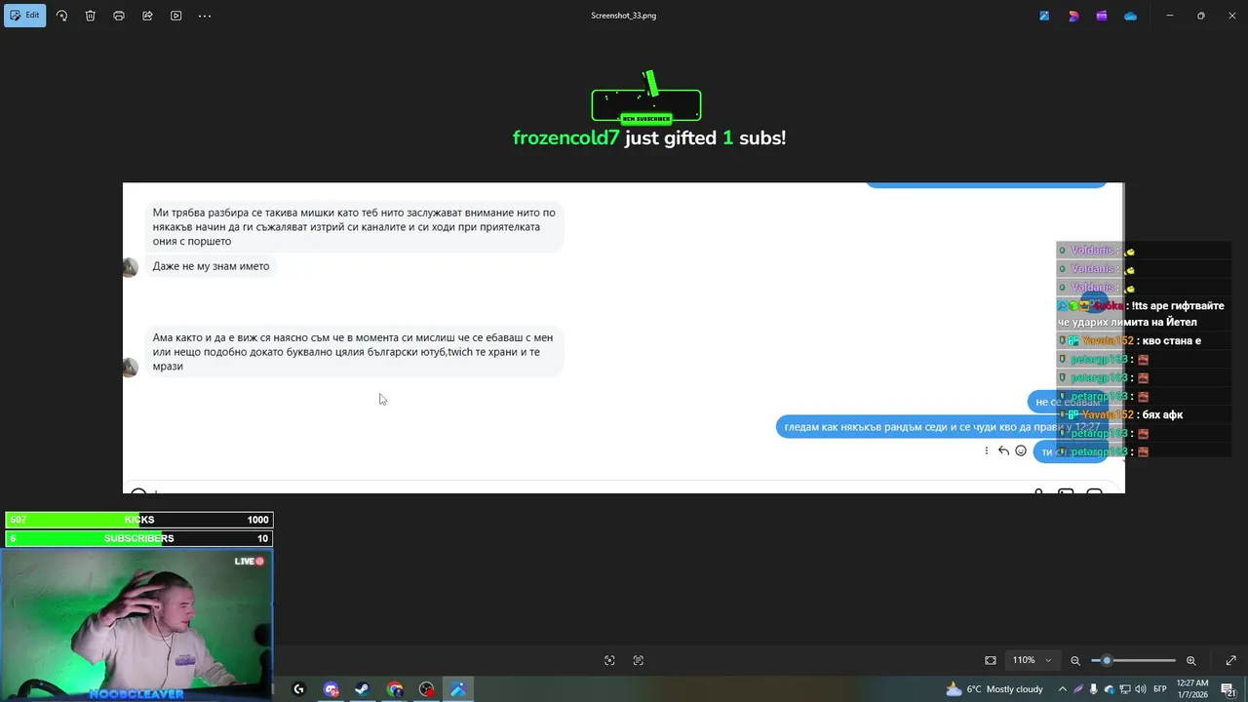Click the Photos app taskbar icon
1248x702 pixels.
coord(458,689)
